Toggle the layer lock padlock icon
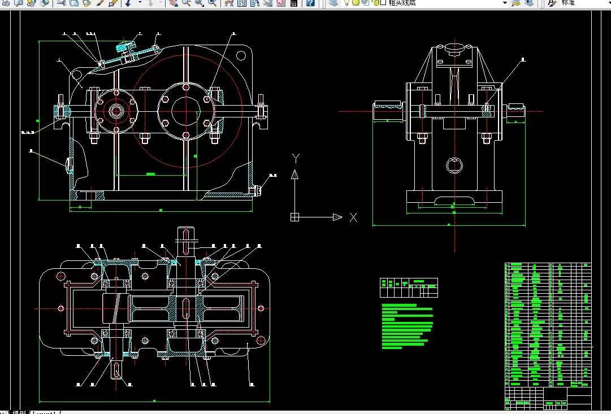Image resolution: width=611 pixels, height=414 pixels. 374,3
